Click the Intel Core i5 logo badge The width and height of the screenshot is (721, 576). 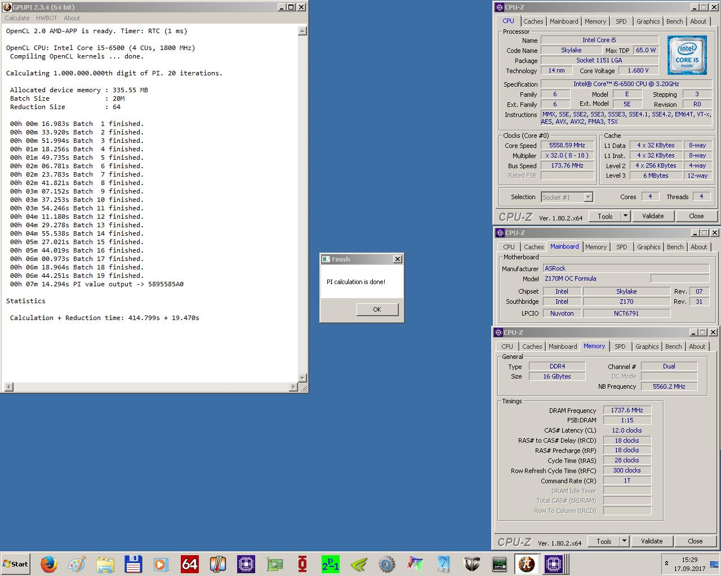coord(687,55)
